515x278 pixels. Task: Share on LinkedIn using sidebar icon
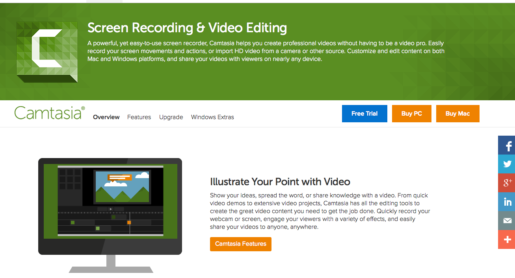(507, 202)
